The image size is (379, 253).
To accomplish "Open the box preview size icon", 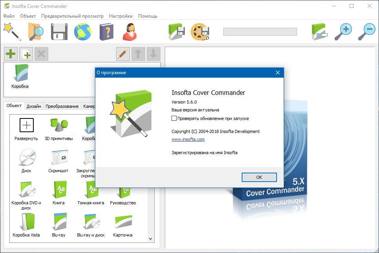I will (x=319, y=32).
